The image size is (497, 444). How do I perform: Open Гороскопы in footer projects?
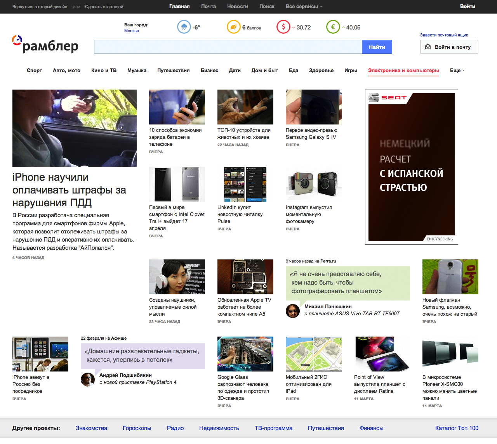(x=137, y=428)
